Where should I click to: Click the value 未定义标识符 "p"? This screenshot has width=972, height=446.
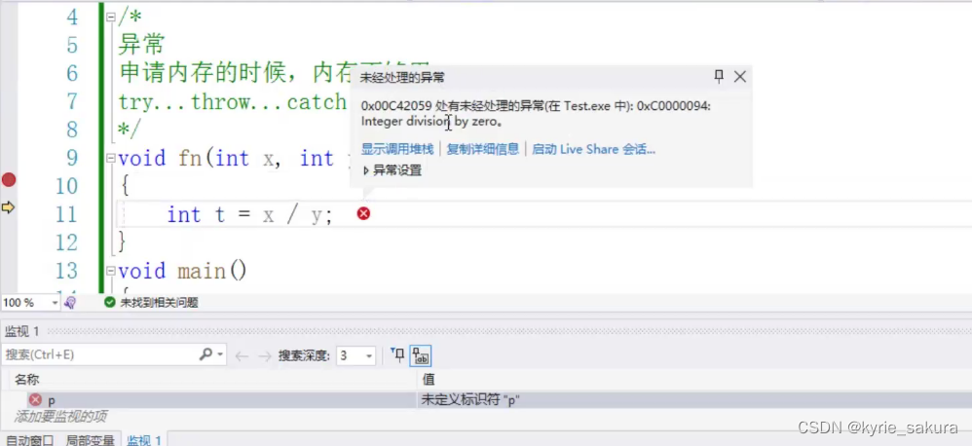(470, 400)
